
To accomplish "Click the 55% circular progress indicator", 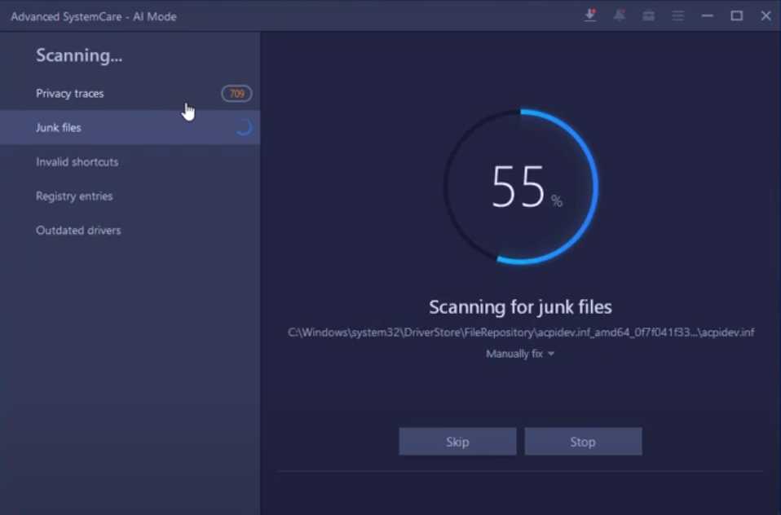I will pos(520,187).
